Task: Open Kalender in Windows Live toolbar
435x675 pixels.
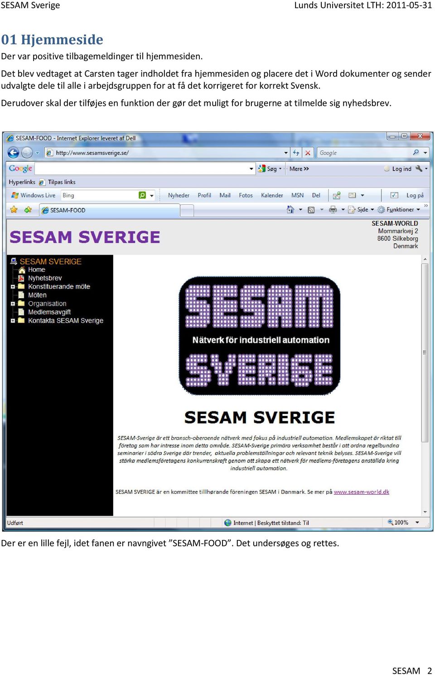Action: point(272,195)
